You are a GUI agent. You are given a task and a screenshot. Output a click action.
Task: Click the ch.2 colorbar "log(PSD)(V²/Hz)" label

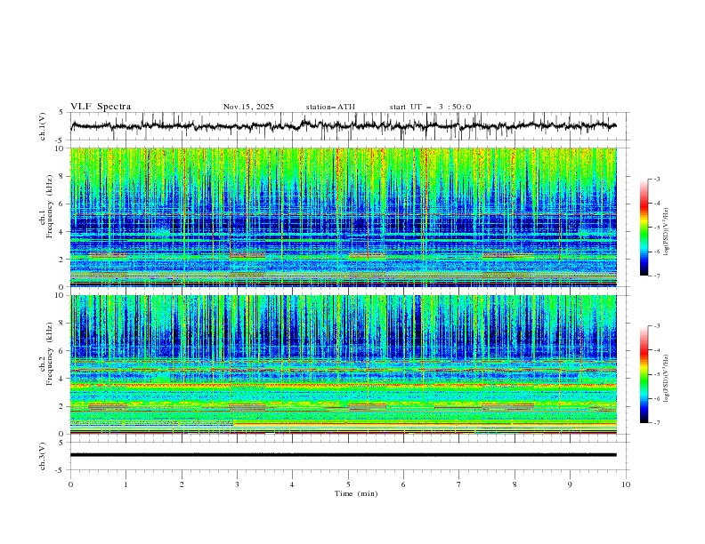tap(667, 379)
